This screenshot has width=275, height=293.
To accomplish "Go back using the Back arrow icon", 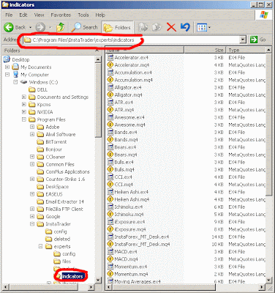I will coord(9,27).
